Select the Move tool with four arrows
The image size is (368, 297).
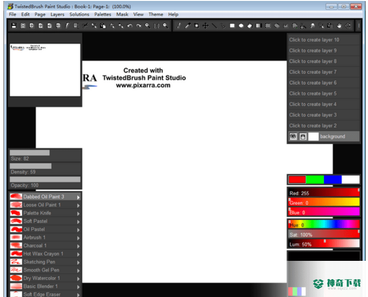point(205,26)
